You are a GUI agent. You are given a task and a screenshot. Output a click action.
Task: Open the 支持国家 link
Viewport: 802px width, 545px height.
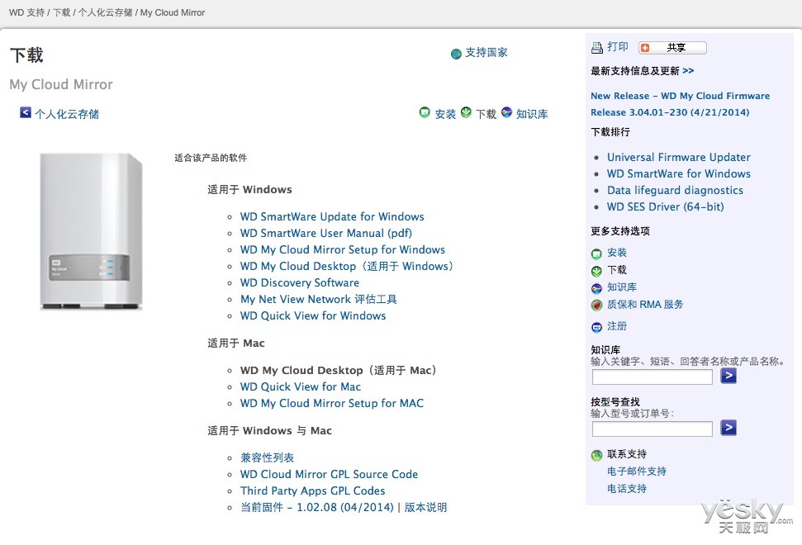pos(486,53)
